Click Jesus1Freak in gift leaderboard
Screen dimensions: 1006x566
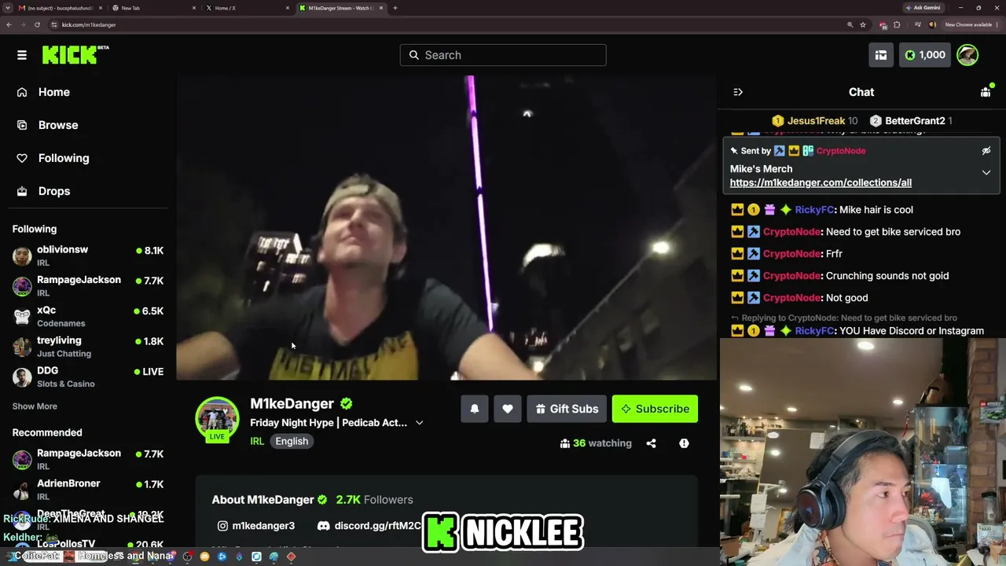point(815,121)
